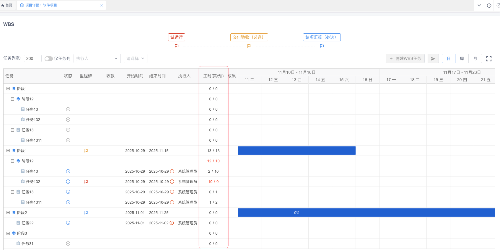Open the 请选择 dropdown

135,58
